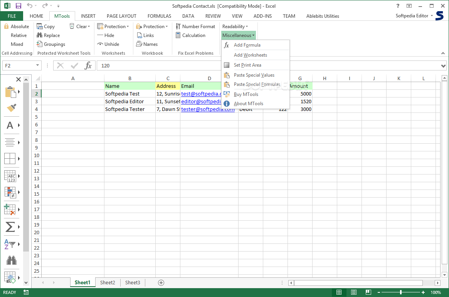
Task: Click the zoom out minus button
Action: [378, 292]
